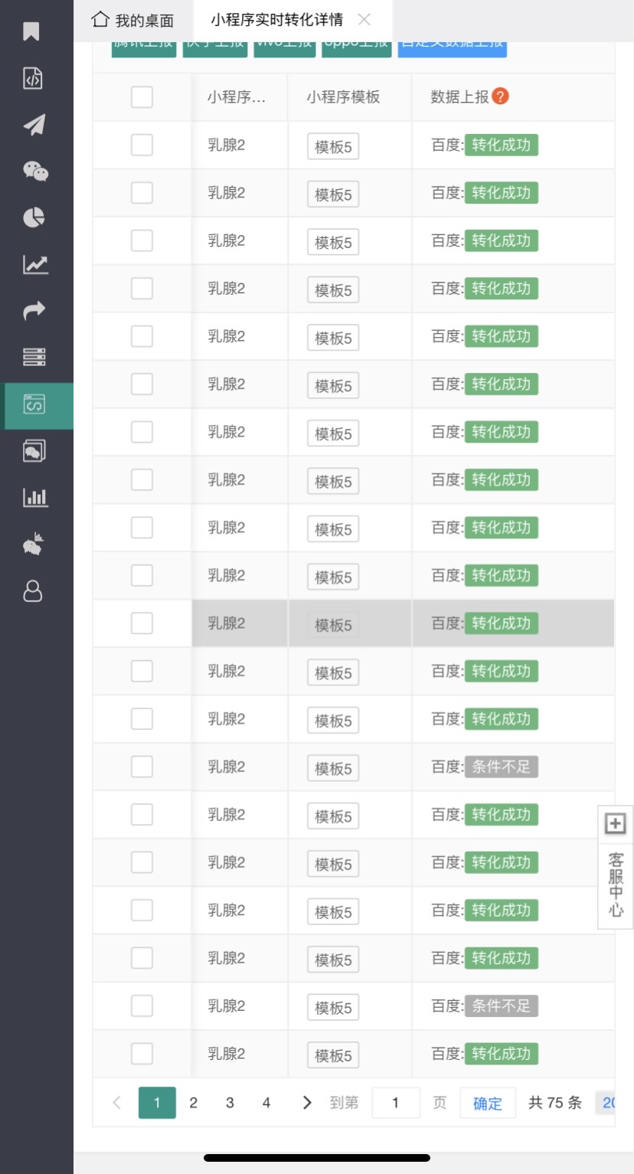Viewport: 634px width, 1174px height.
Task: Check the checkbox of the highlighted grey row
Action: 142,623
